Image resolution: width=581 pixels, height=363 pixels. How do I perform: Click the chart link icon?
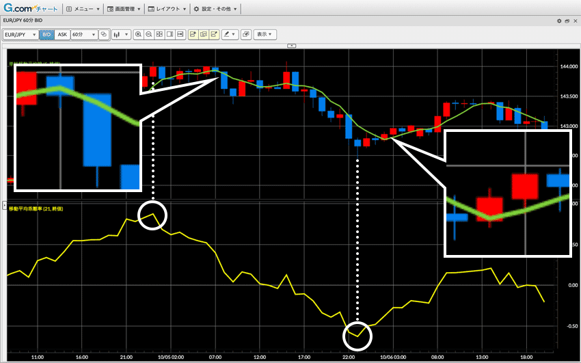tap(104, 34)
